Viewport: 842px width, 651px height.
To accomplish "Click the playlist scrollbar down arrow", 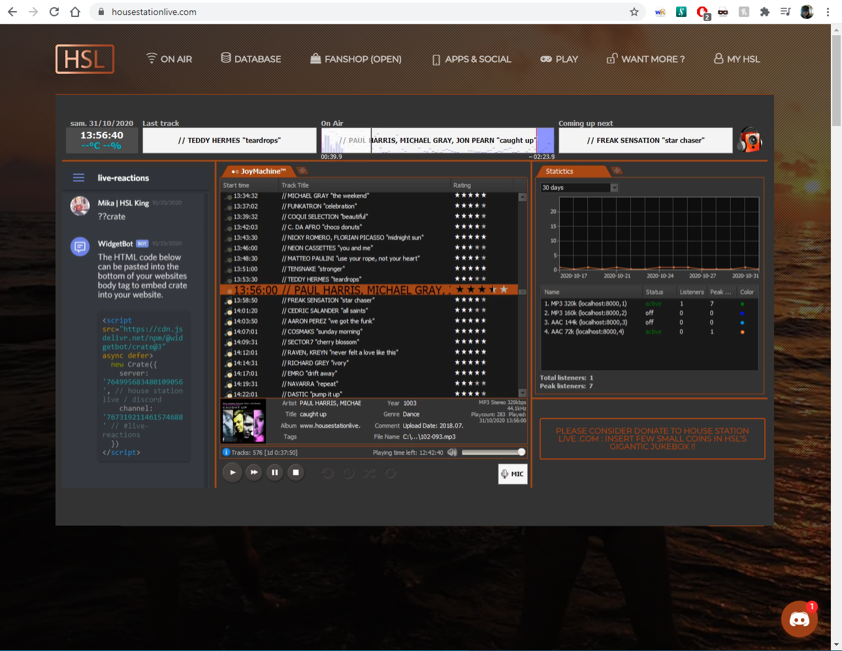I will pos(523,393).
